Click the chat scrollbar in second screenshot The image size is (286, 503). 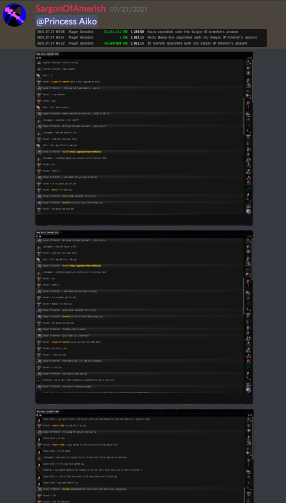click(244, 295)
